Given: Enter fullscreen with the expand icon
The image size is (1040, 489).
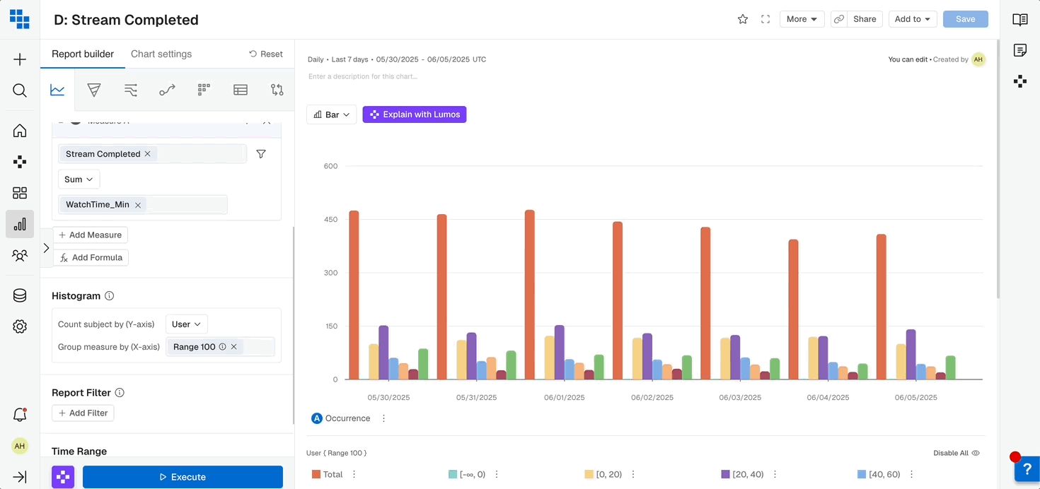Looking at the screenshot, I should [765, 20].
